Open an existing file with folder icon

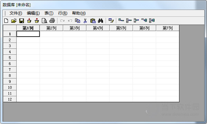pyautogui.click(x=14, y=21)
